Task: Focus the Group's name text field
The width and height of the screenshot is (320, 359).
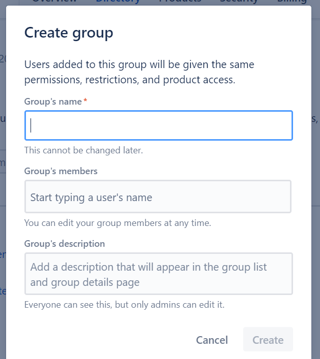Action: (159, 125)
